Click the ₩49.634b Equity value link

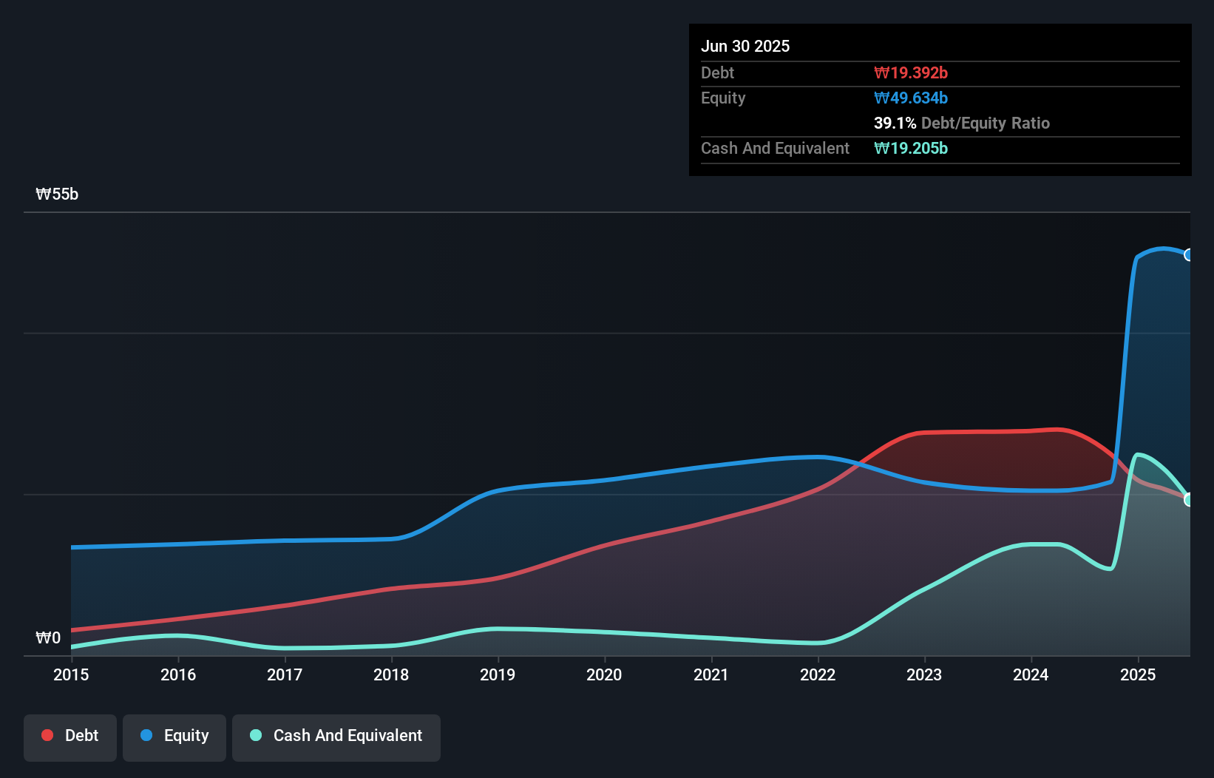[911, 98]
